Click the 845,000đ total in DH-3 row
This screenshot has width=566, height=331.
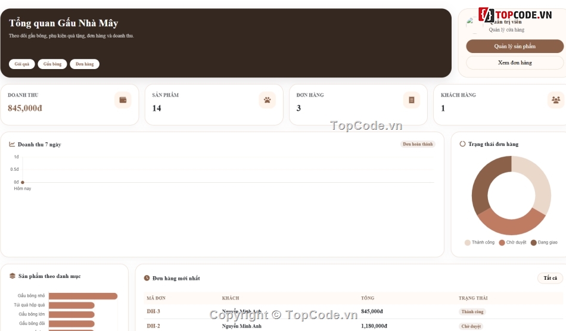coord(372,311)
